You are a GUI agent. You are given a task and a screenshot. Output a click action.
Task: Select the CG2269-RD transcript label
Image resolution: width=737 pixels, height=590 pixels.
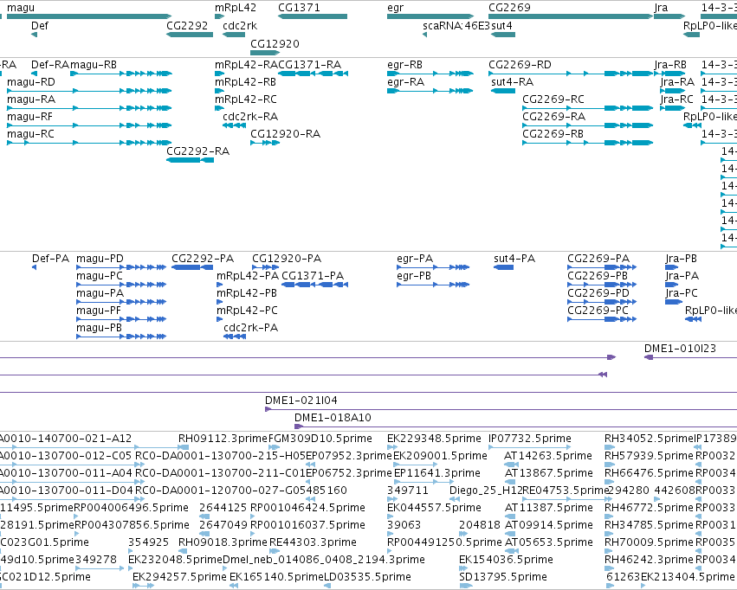(x=520, y=65)
